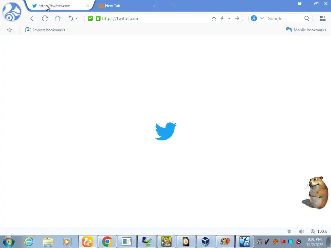
Task: Click the orange magnifier tray icon
Action: click(x=275, y=242)
